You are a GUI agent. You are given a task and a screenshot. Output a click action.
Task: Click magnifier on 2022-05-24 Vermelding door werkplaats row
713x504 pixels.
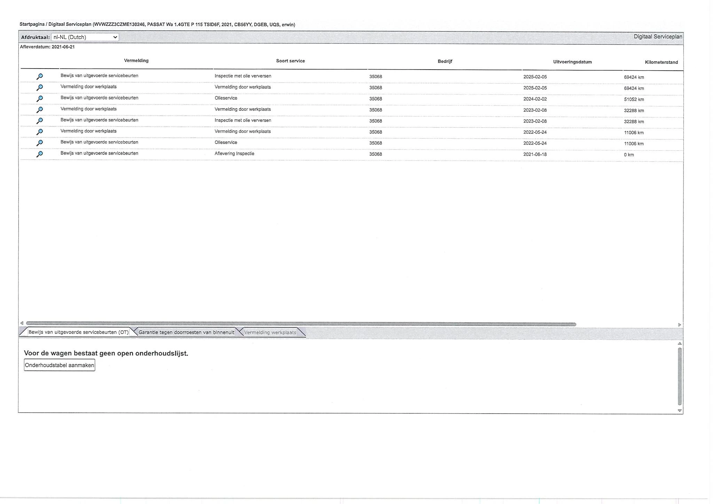[x=40, y=132]
